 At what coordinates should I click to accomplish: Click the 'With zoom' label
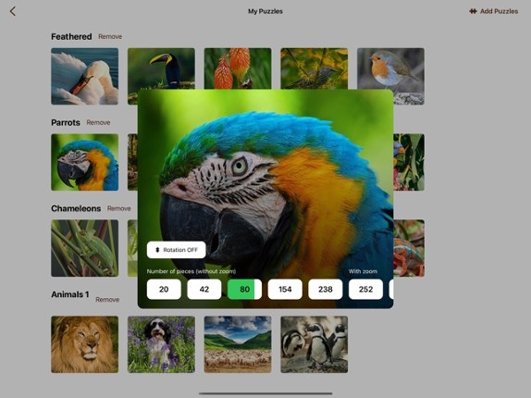[363, 271]
